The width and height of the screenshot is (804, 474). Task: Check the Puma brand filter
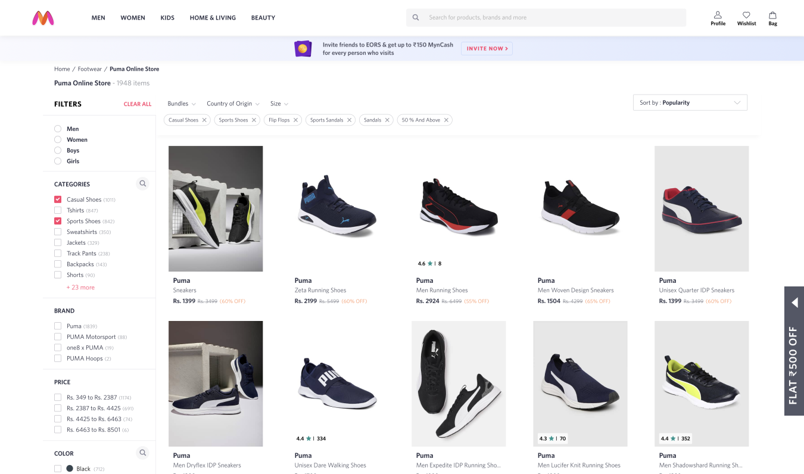pos(58,326)
